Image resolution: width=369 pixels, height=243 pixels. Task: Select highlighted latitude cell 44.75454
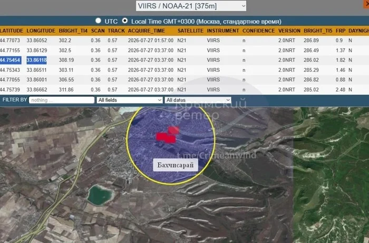tap(11, 60)
